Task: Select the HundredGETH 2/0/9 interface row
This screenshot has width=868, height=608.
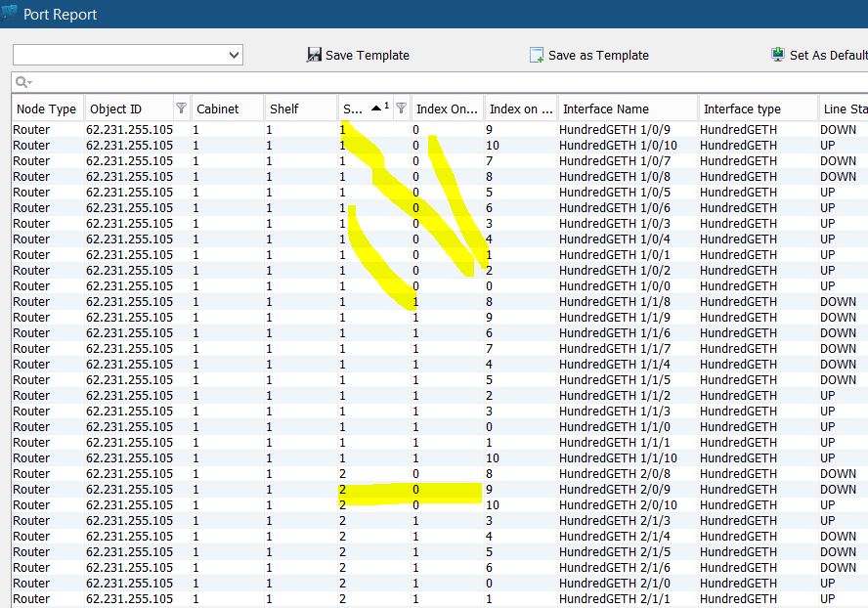Action: point(602,490)
